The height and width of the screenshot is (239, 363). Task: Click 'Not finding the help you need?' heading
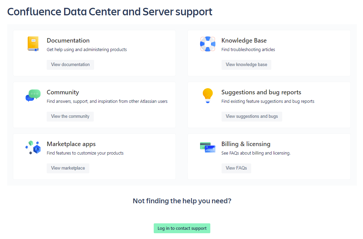[182, 201]
